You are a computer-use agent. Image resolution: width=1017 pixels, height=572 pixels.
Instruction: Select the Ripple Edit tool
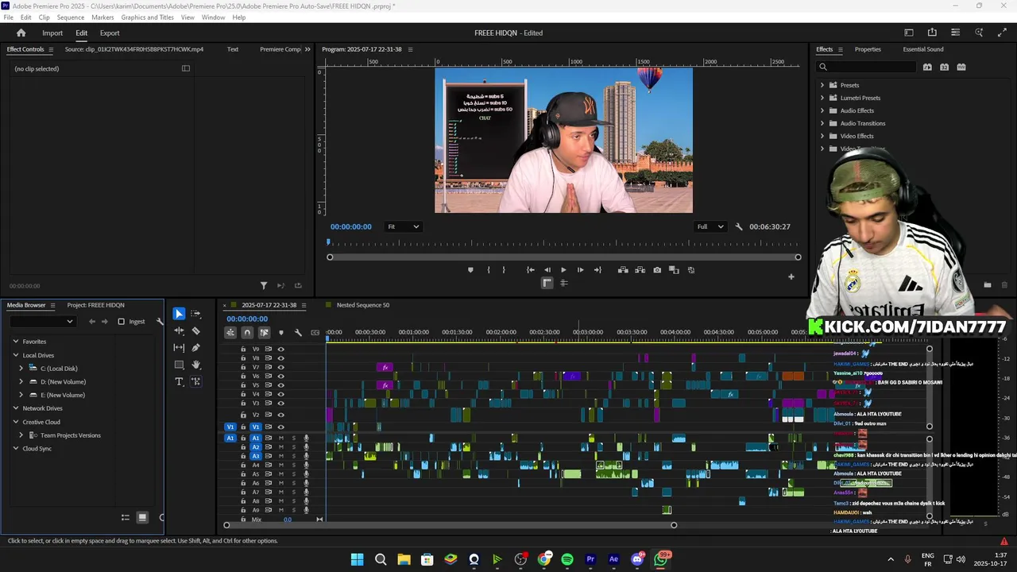179,330
